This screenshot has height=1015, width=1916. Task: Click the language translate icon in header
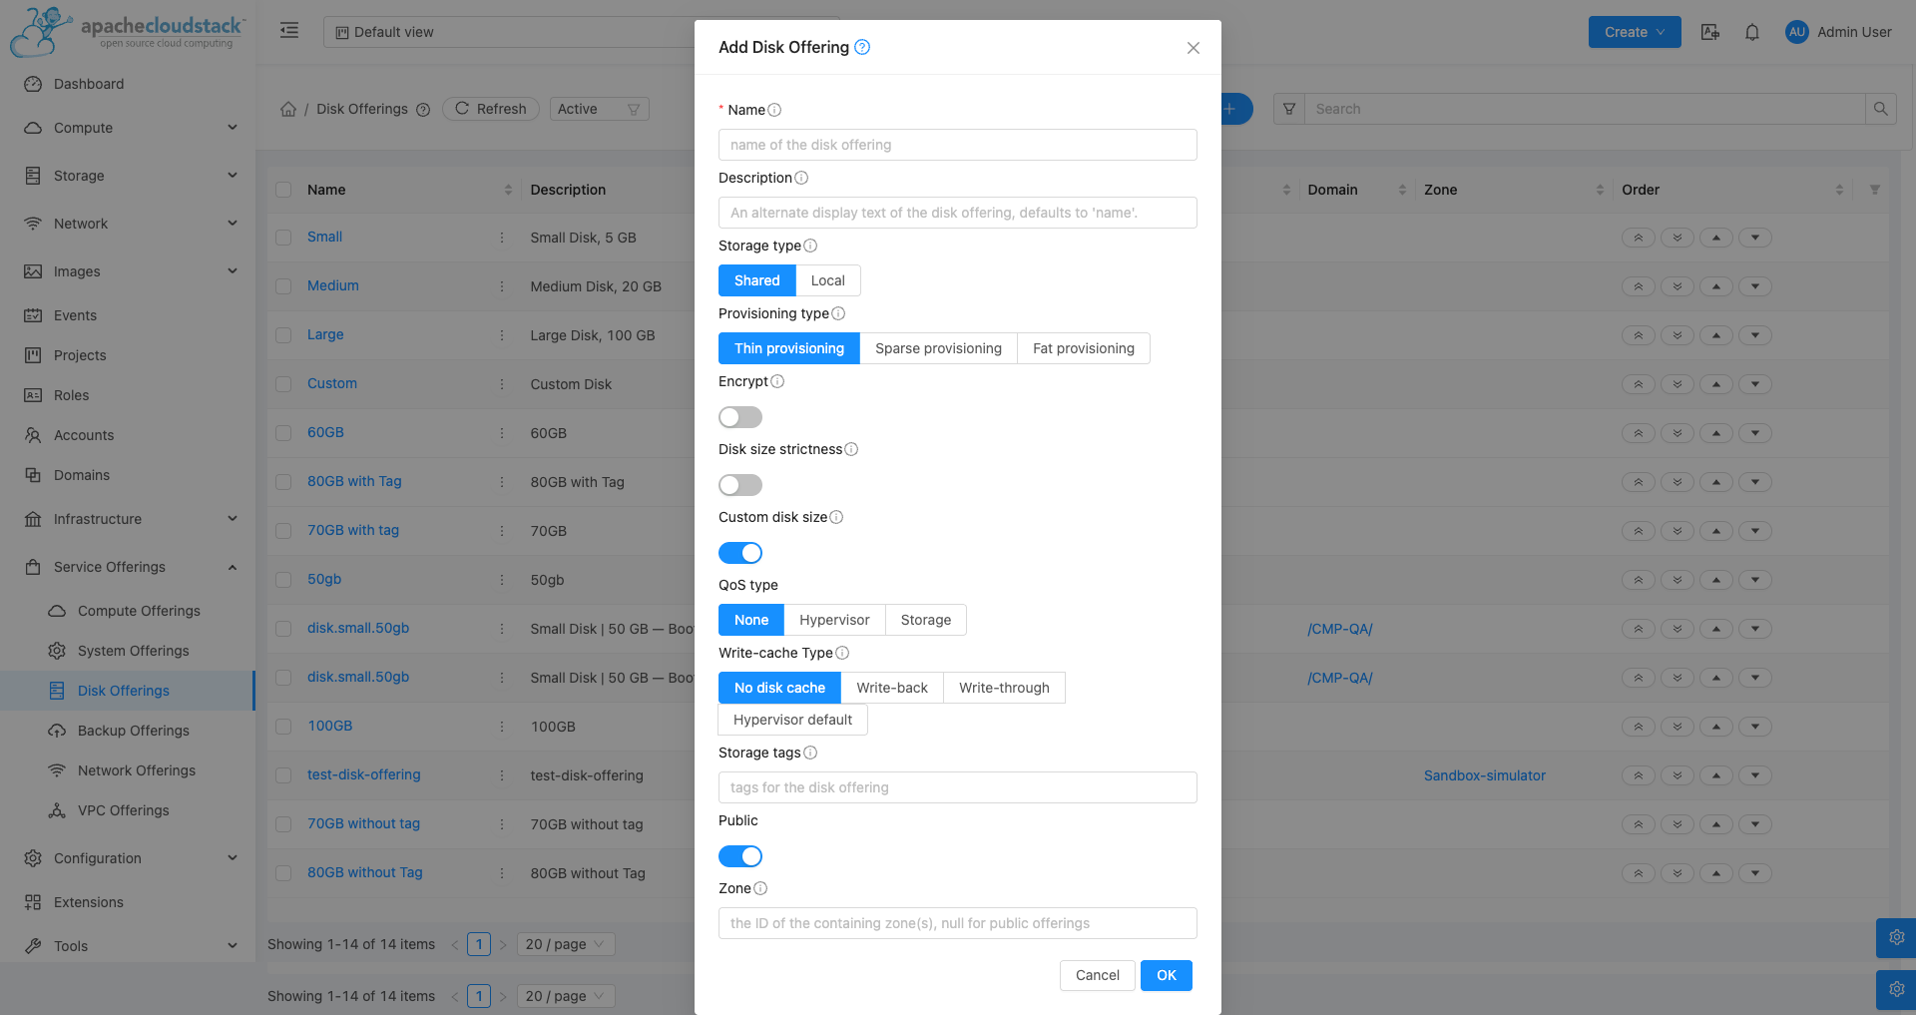[x=1710, y=32]
